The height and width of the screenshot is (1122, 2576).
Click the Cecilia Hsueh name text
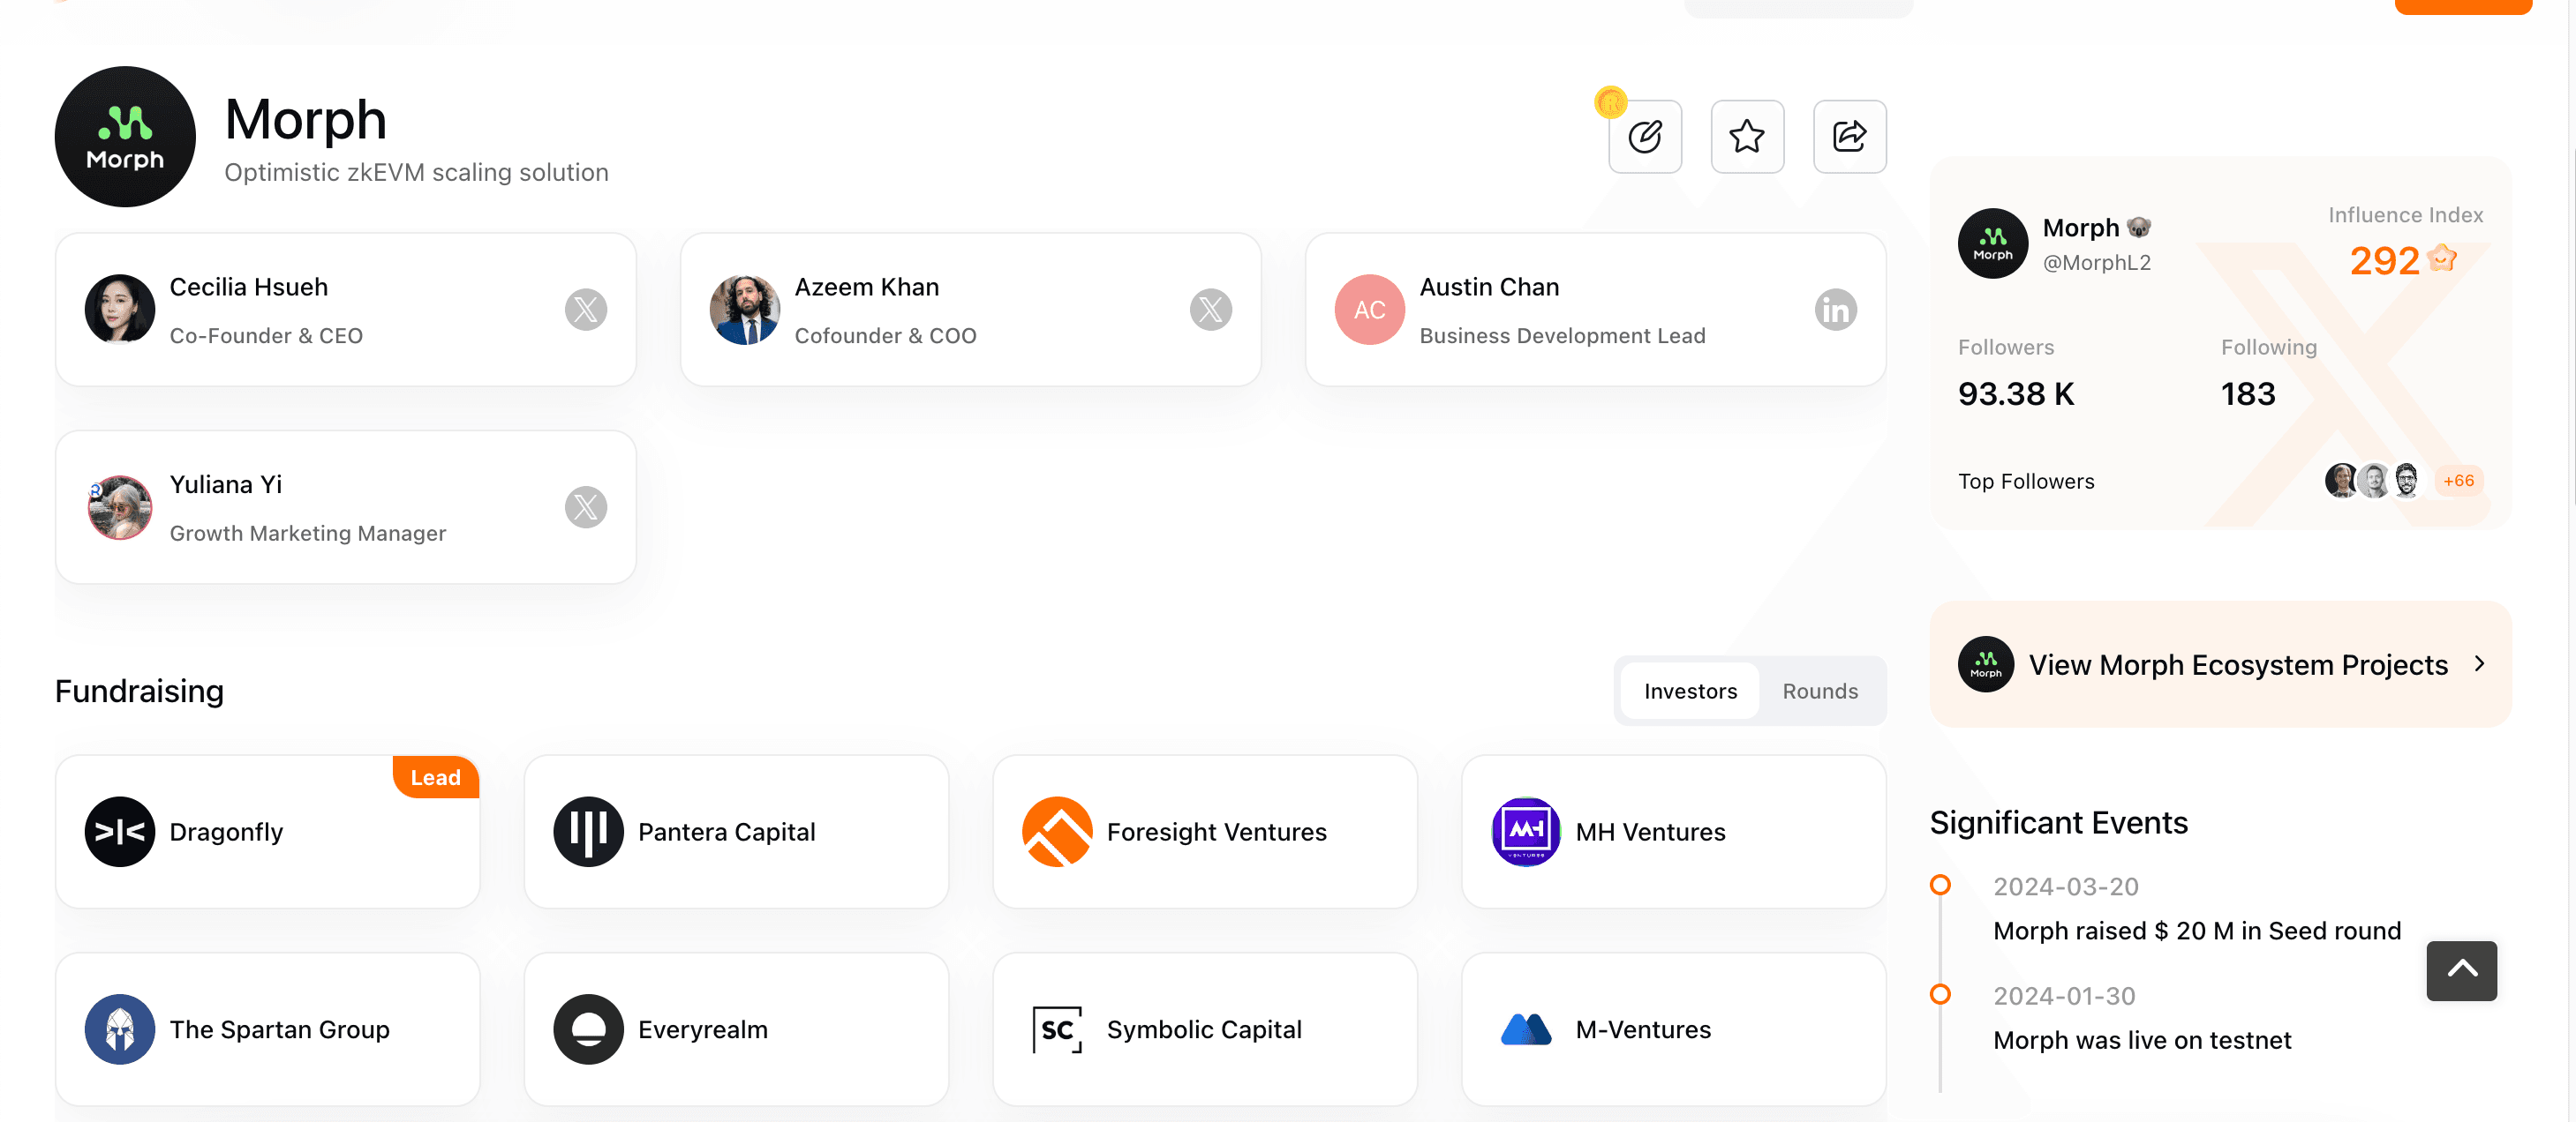pyautogui.click(x=249, y=288)
